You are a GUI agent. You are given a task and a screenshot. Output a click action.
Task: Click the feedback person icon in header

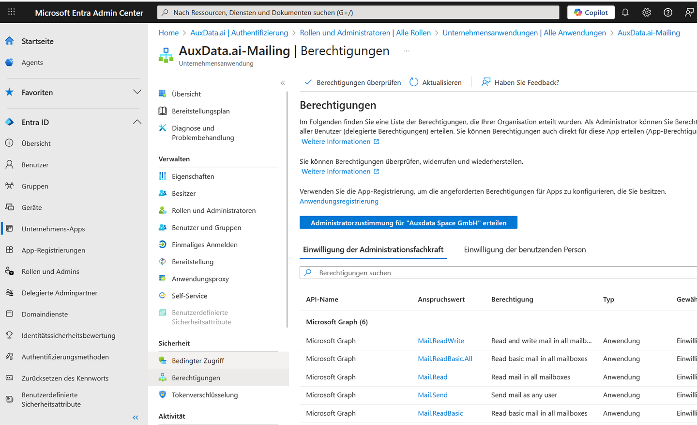click(689, 13)
